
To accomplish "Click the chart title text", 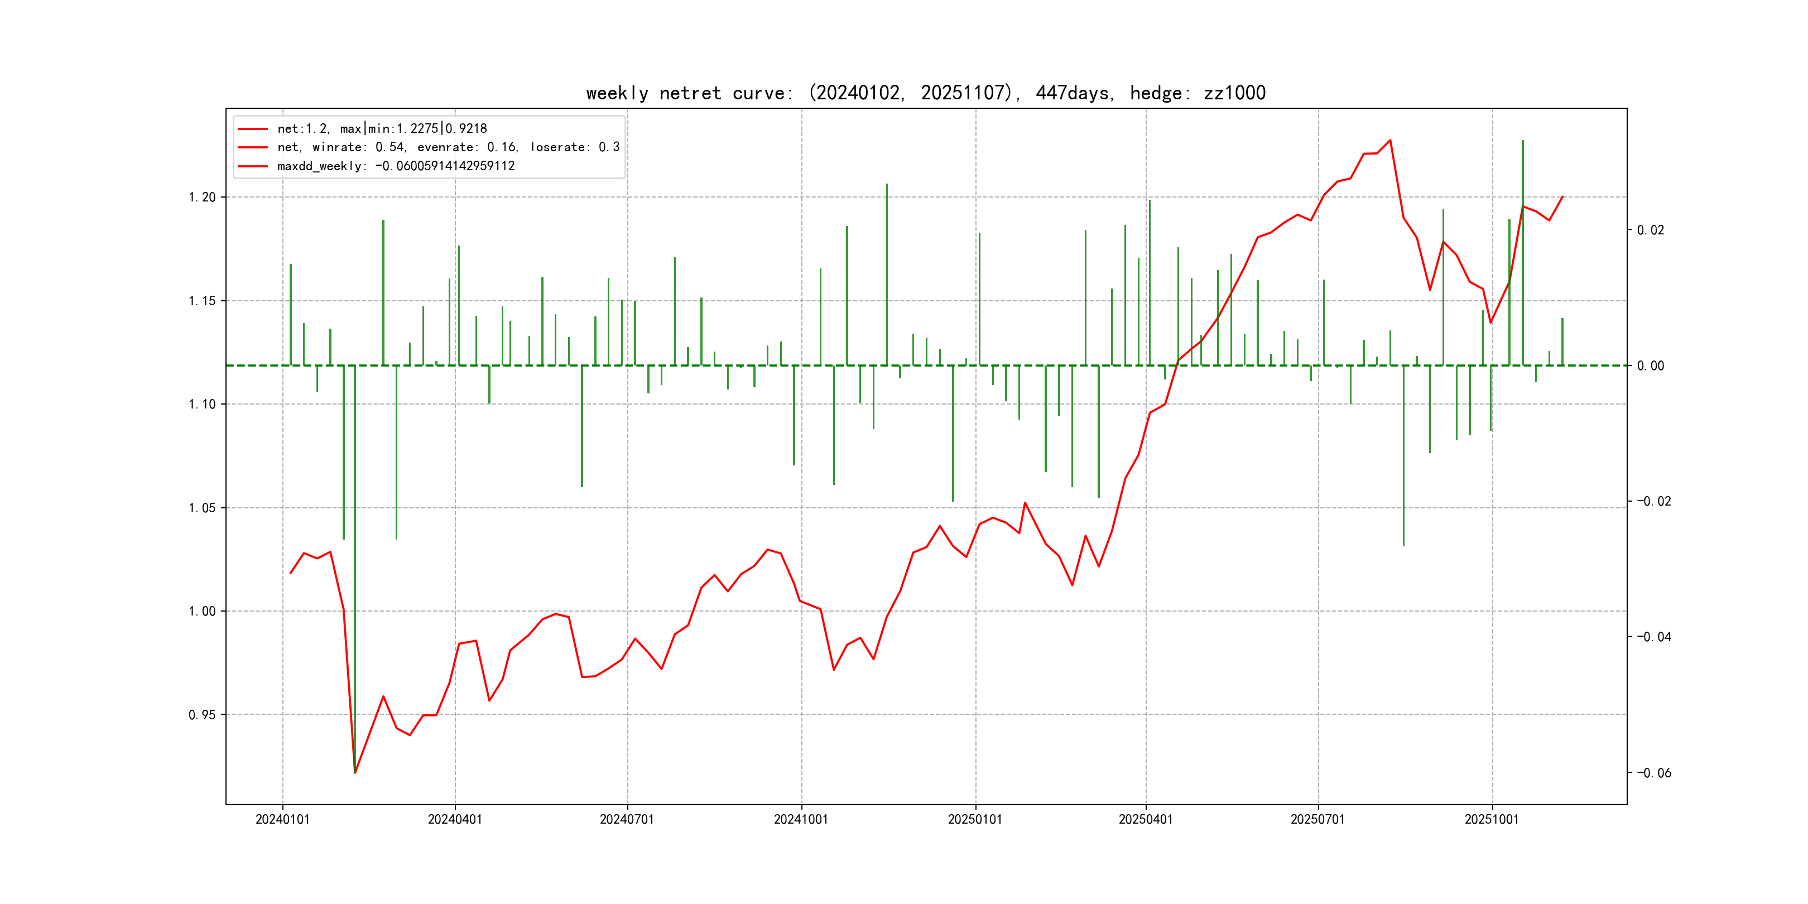I will point(925,93).
